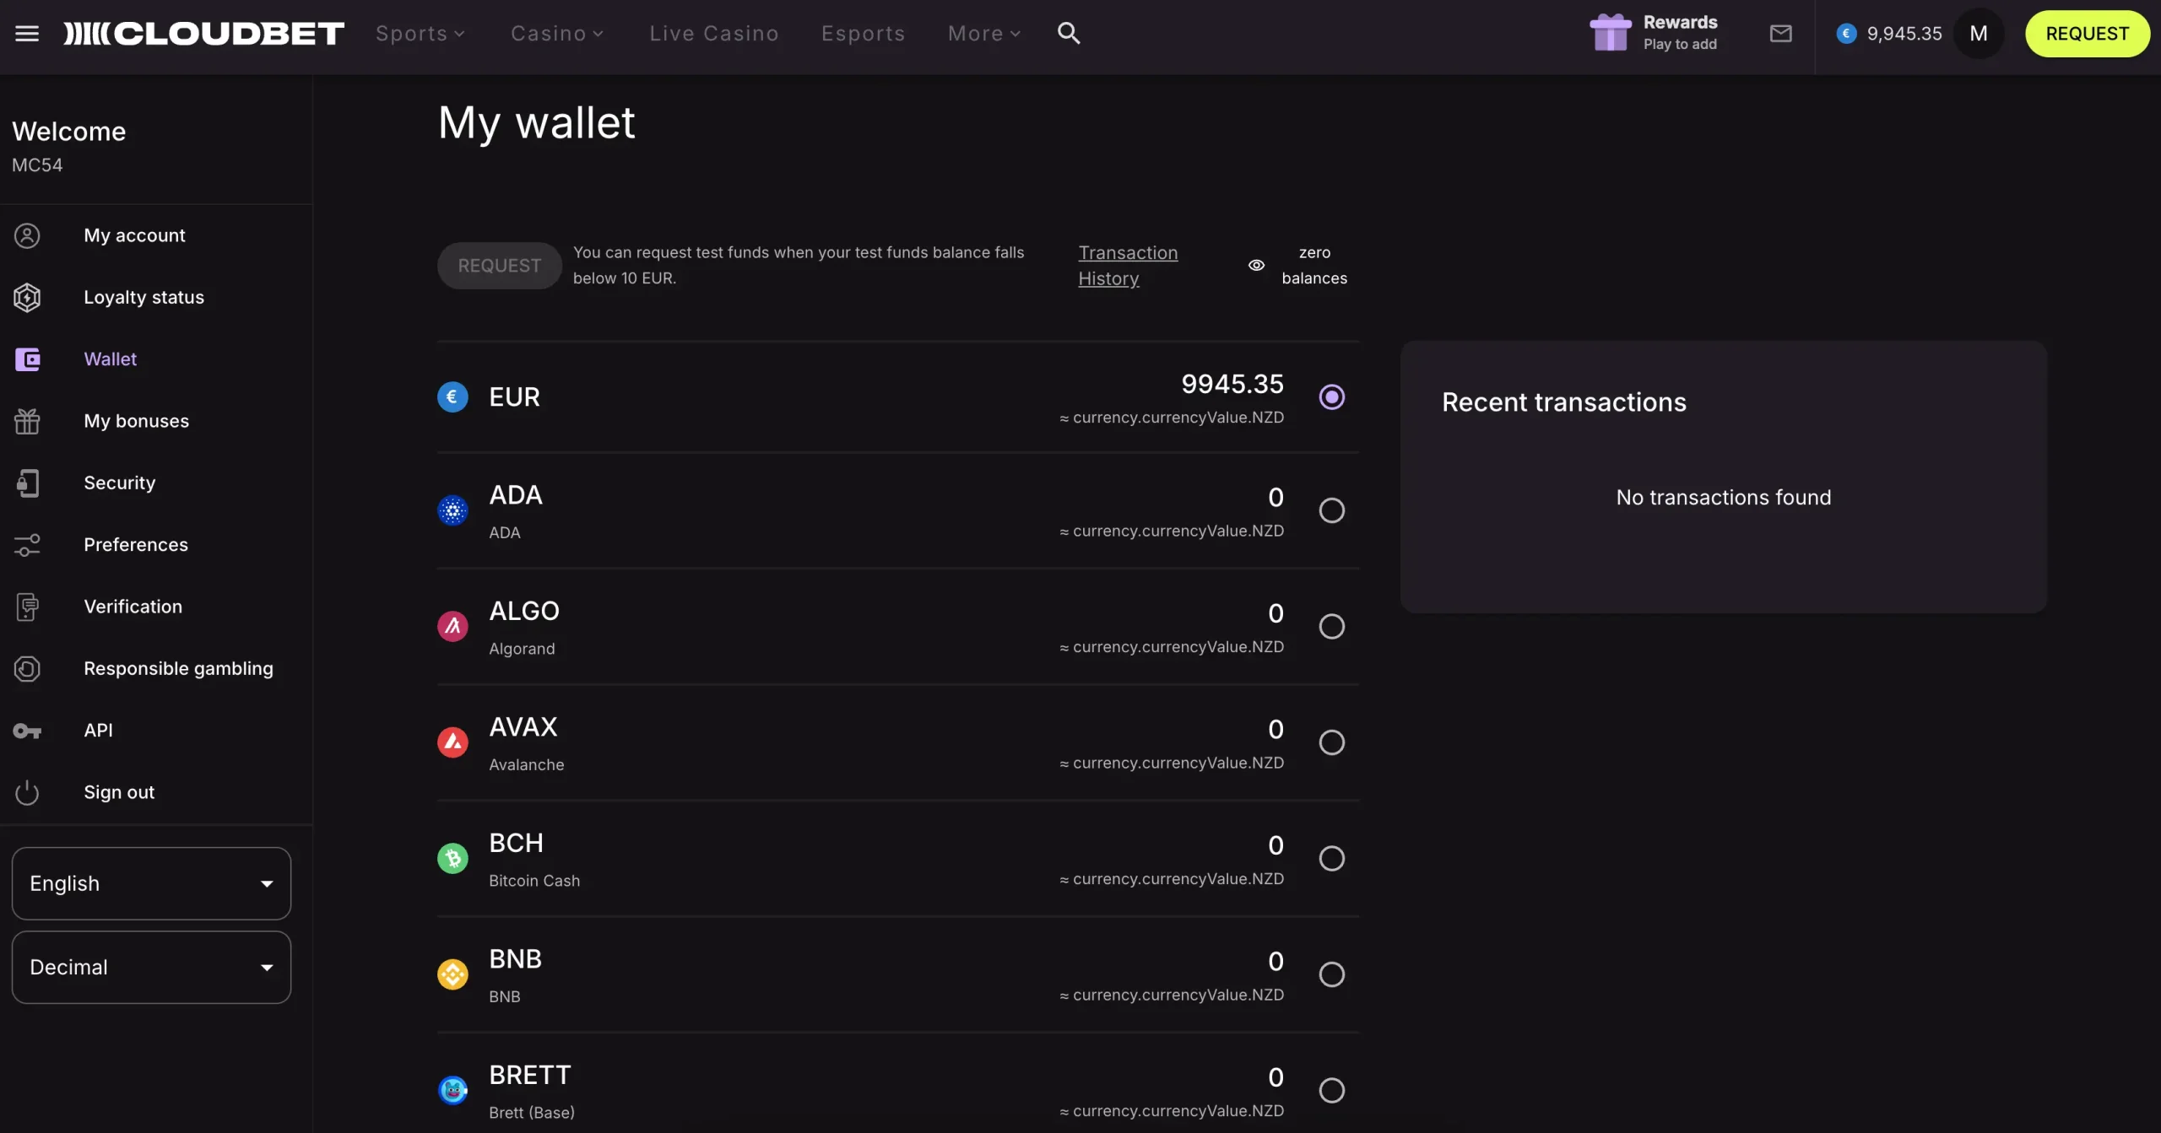Expand the More dropdown menu

984,33
